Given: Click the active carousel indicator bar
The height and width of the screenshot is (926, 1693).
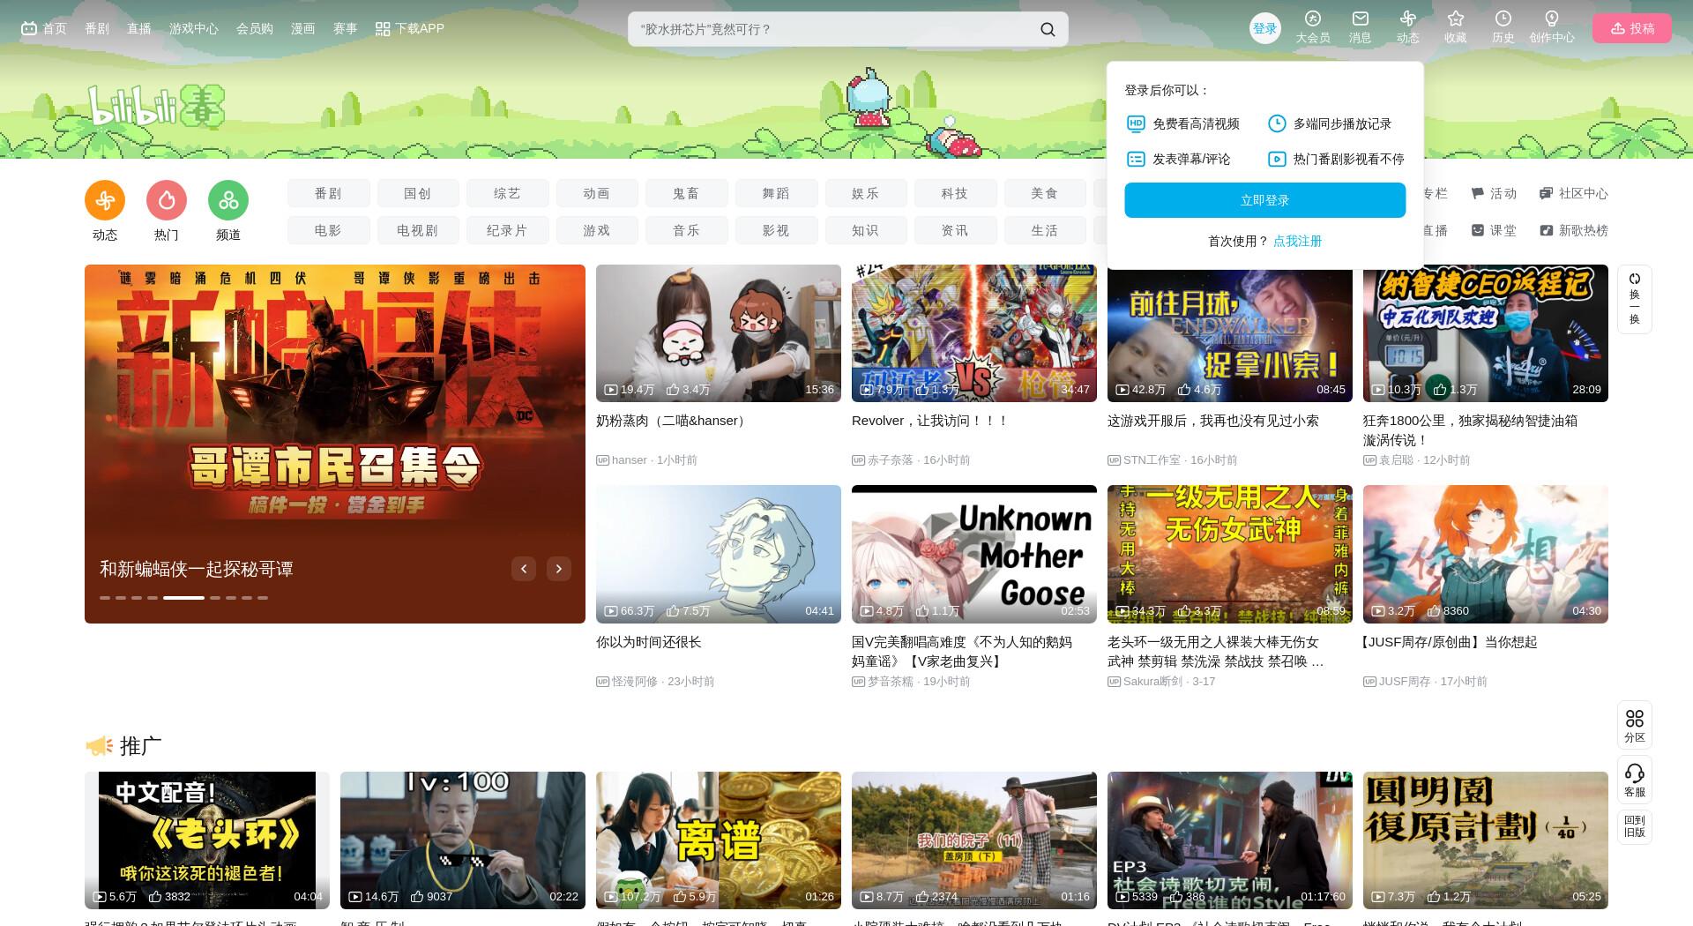Looking at the screenshot, I should (x=183, y=598).
